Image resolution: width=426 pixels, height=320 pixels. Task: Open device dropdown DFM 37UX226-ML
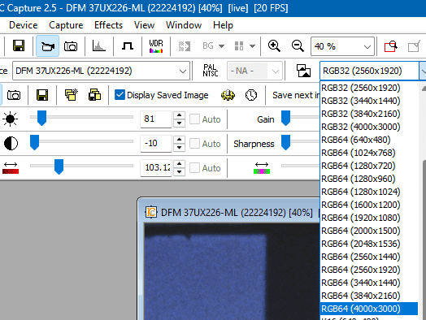[x=101, y=71]
